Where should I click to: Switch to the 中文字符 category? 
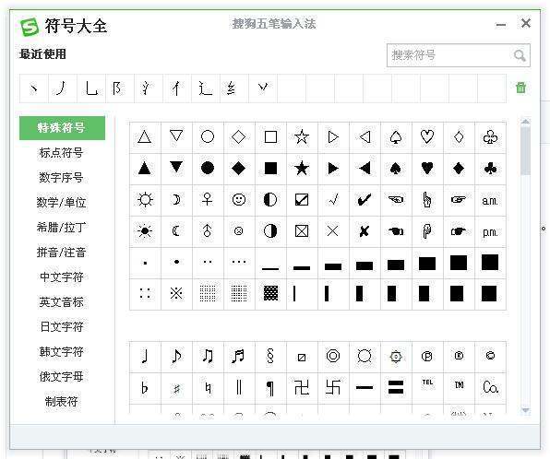[x=62, y=277]
